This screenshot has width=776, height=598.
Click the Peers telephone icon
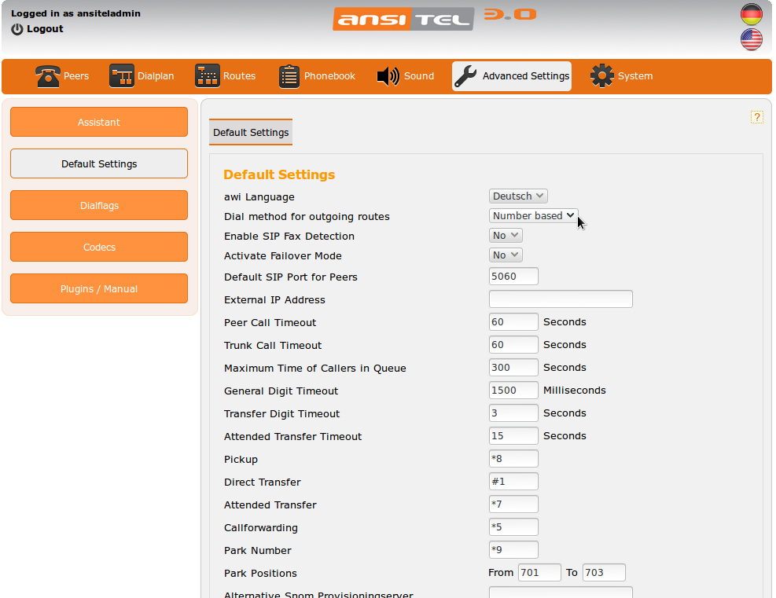[x=48, y=76]
